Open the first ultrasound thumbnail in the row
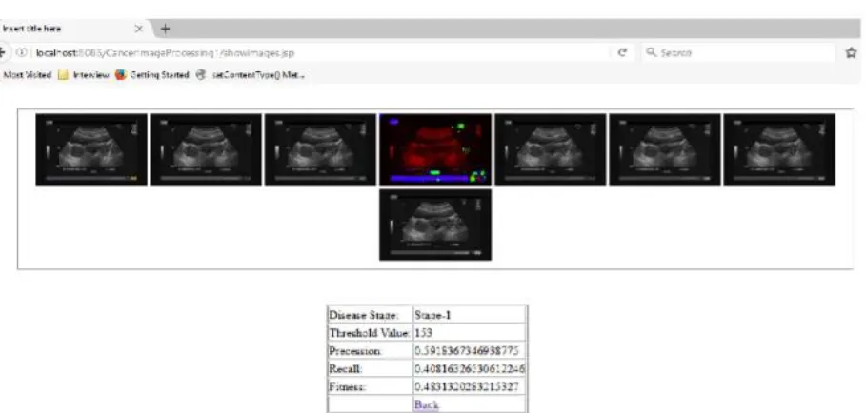The width and height of the screenshot is (865, 413). point(91,149)
